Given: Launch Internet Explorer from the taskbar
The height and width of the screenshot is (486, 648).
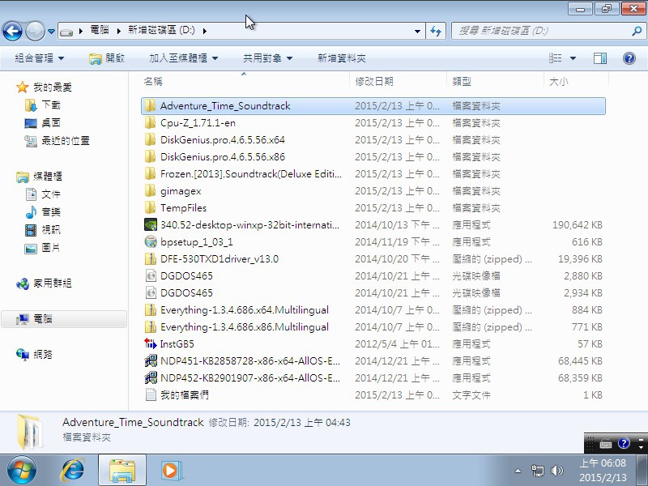Looking at the screenshot, I should (x=73, y=471).
